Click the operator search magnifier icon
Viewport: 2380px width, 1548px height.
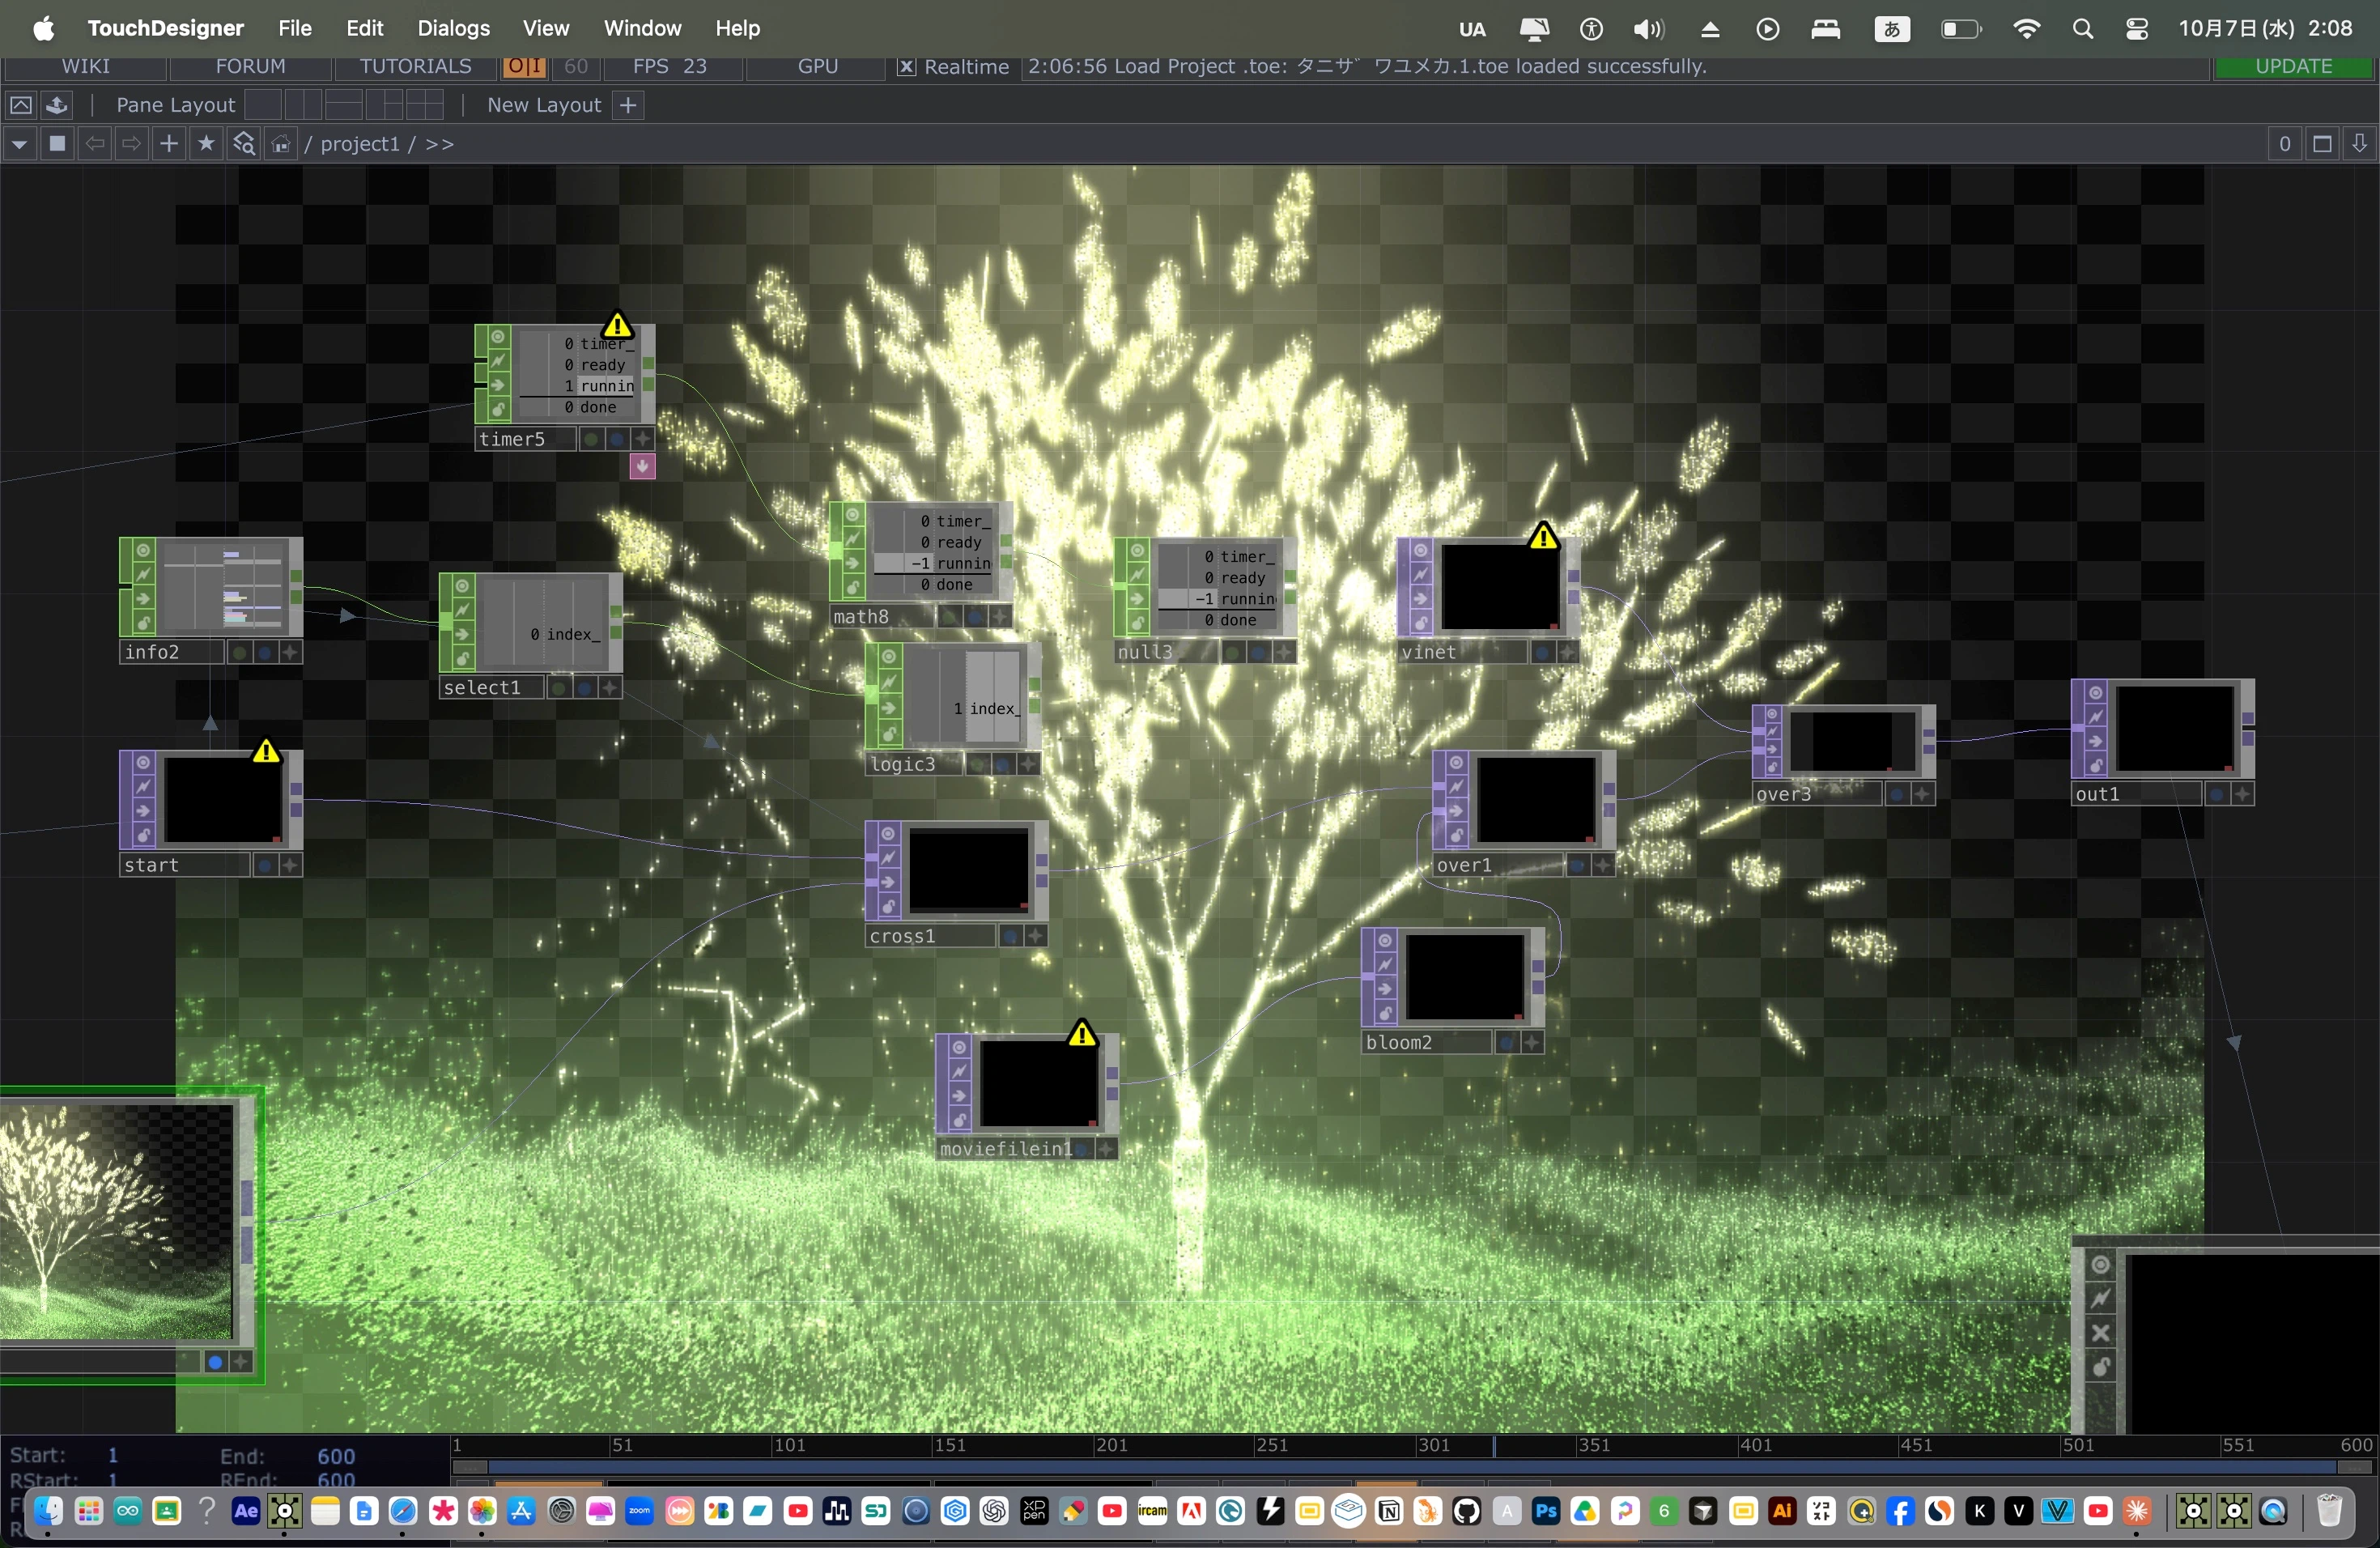coord(244,144)
